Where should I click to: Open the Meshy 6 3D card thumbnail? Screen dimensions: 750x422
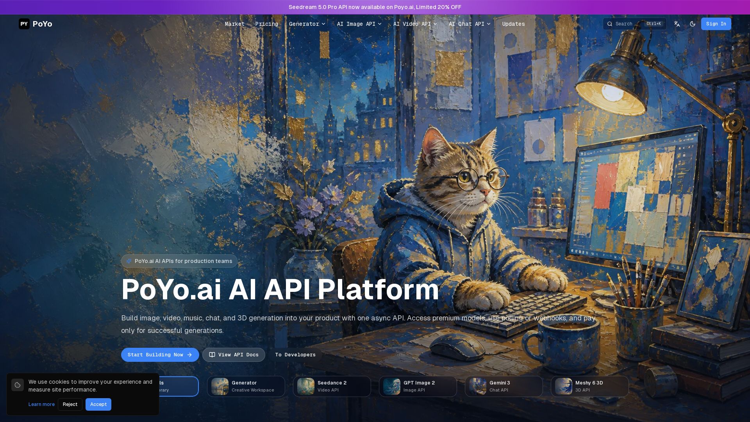tap(564, 386)
